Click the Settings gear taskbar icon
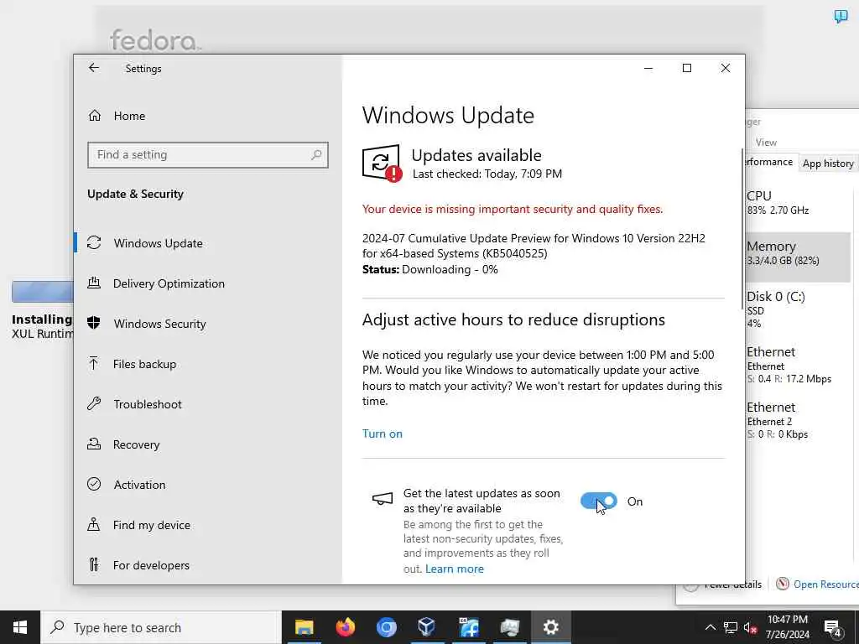 [550, 627]
